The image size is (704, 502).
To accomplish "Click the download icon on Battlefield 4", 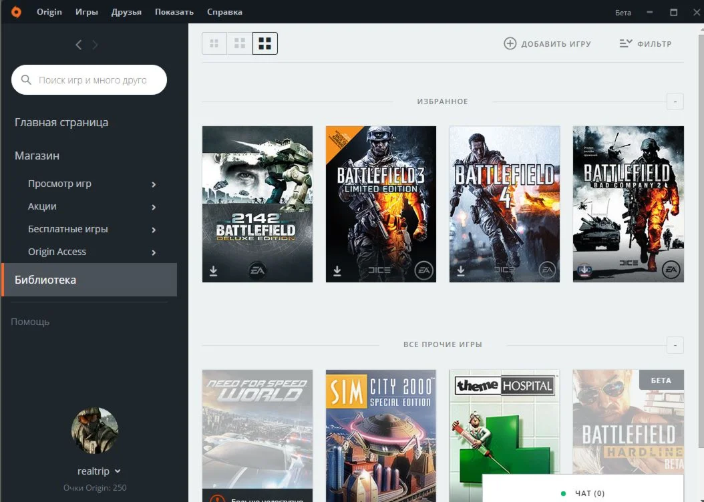I will point(461,270).
